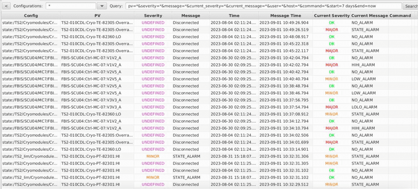
Task: Sort table by PV column header
Action: pos(97,15)
